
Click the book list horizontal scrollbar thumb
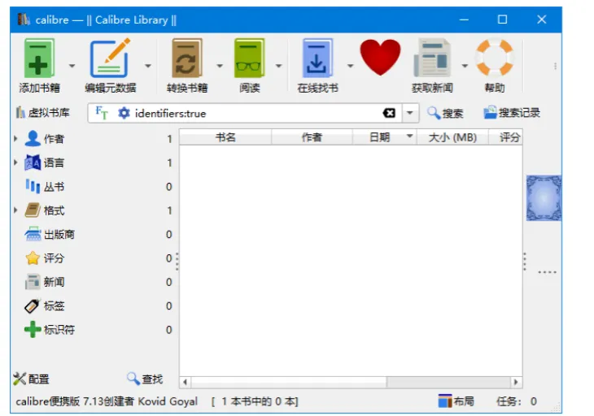289,383
